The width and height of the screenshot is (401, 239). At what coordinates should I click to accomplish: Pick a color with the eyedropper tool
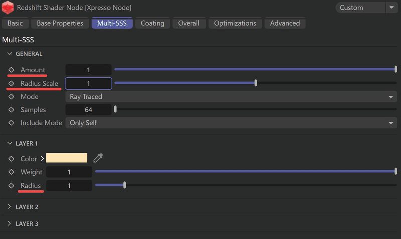coord(98,158)
